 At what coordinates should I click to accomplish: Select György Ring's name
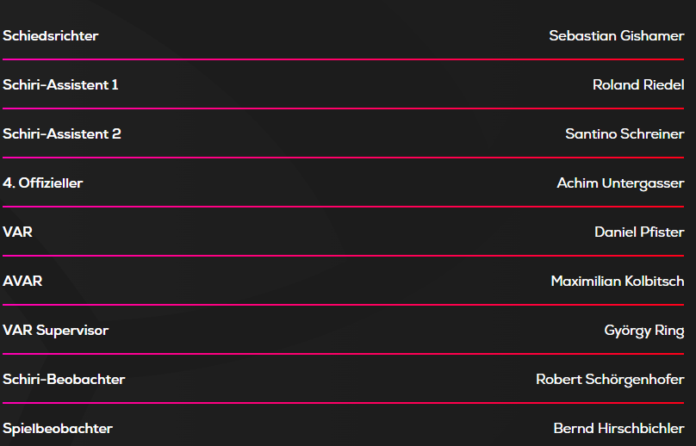(644, 331)
